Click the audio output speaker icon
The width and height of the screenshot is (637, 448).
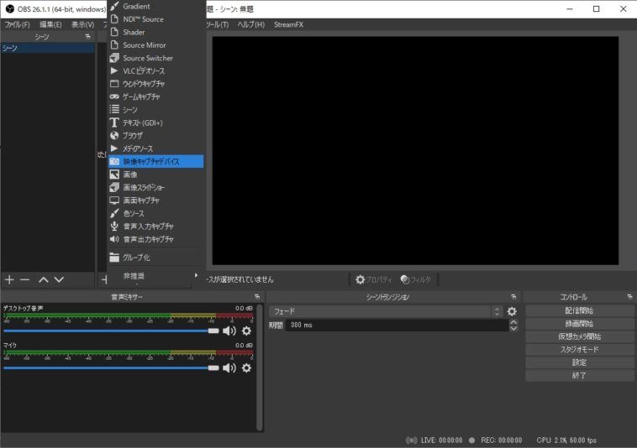tap(114, 239)
